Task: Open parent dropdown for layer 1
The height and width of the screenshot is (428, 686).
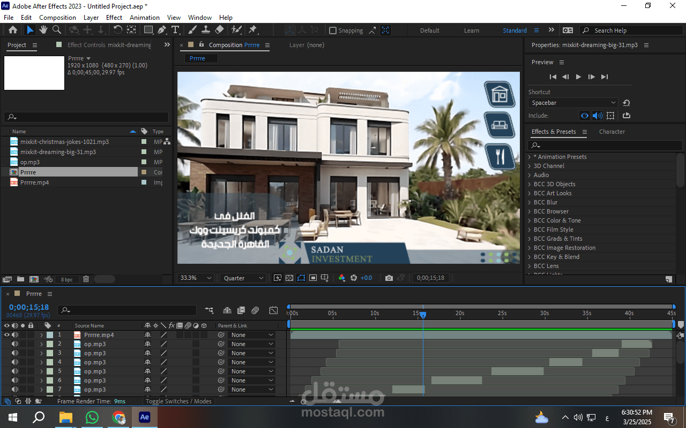Action: click(252, 335)
